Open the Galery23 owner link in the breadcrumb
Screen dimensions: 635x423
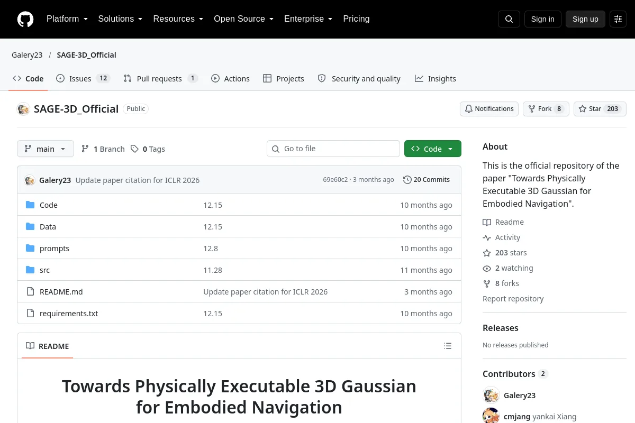[27, 55]
